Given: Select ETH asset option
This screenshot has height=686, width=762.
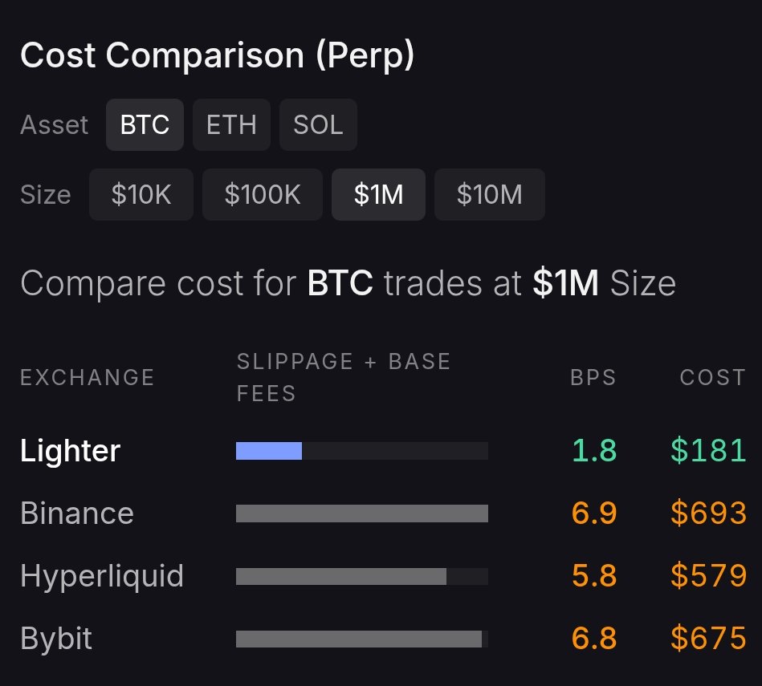Looking at the screenshot, I should tap(231, 125).
